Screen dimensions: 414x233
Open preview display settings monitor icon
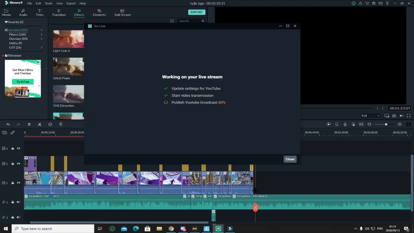click(x=387, y=116)
